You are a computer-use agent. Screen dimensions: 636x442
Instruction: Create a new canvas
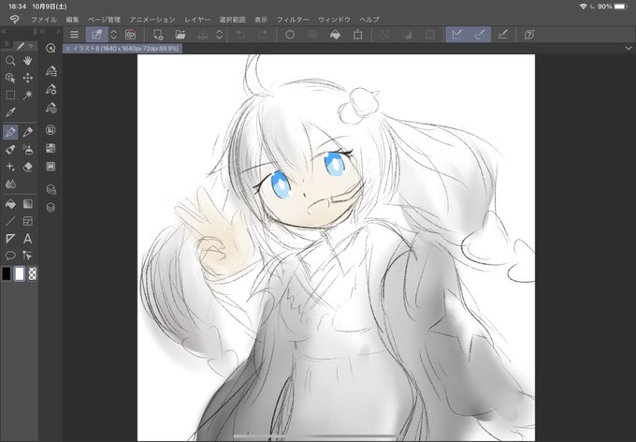click(158, 35)
